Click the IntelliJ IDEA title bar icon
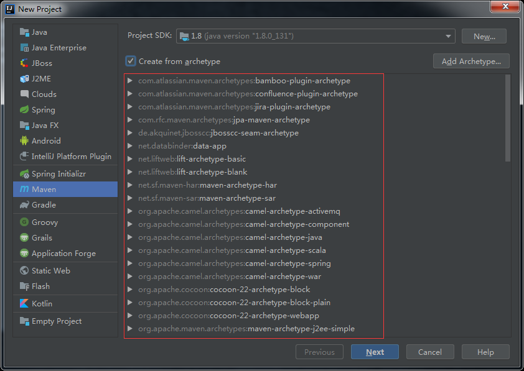The width and height of the screenshot is (524, 371). pos(10,9)
